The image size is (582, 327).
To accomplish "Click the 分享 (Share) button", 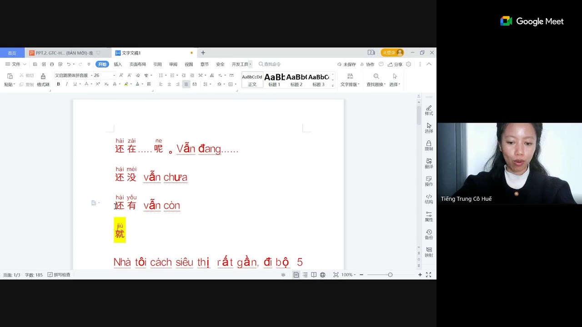I will point(395,64).
